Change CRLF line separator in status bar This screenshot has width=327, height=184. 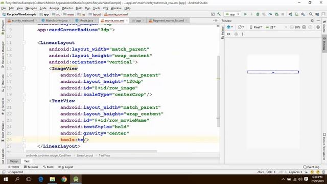(x=271, y=172)
